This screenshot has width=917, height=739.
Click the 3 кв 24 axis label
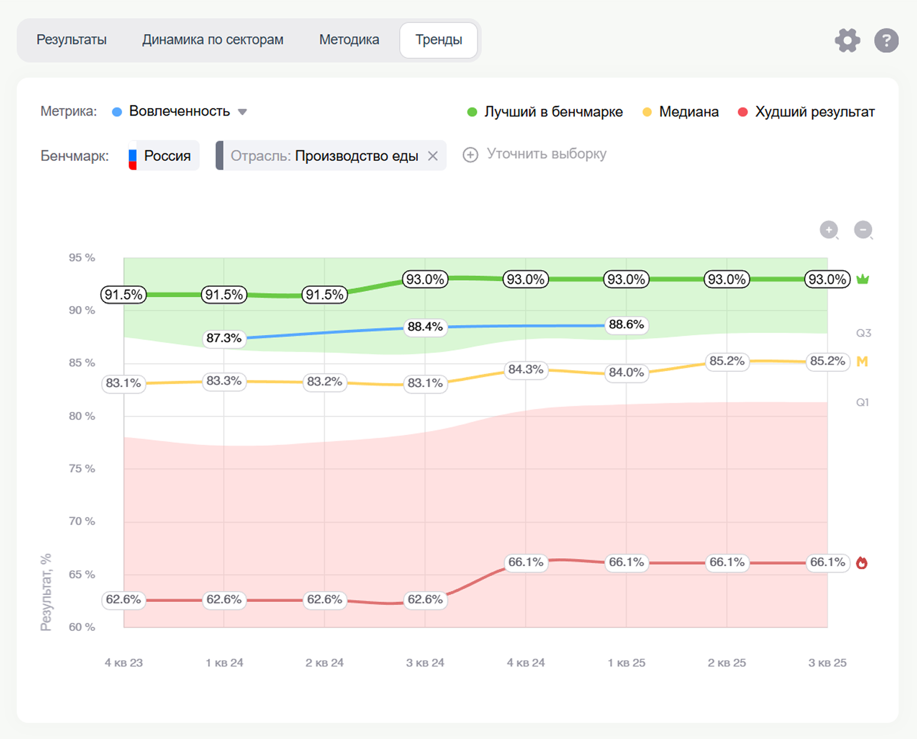tap(425, 663)
